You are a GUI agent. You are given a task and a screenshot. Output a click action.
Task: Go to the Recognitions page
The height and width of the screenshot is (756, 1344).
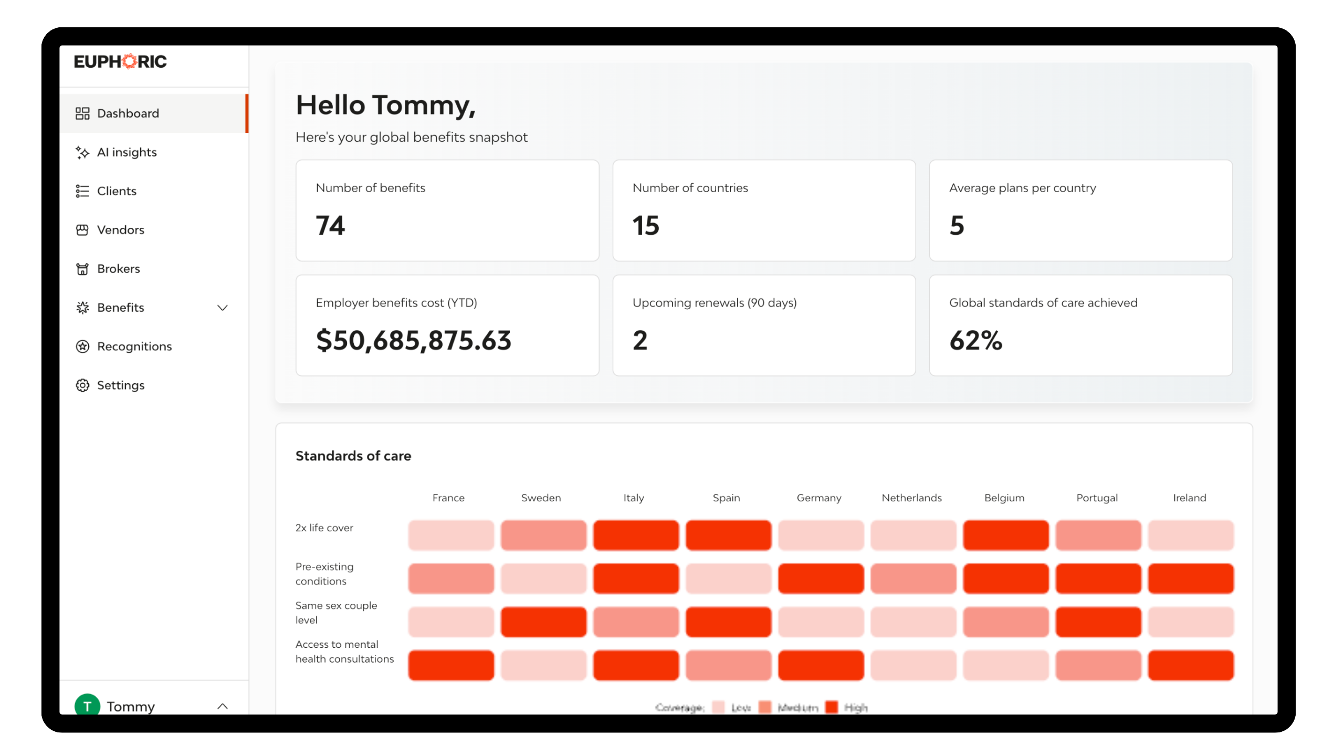point(134,346)
